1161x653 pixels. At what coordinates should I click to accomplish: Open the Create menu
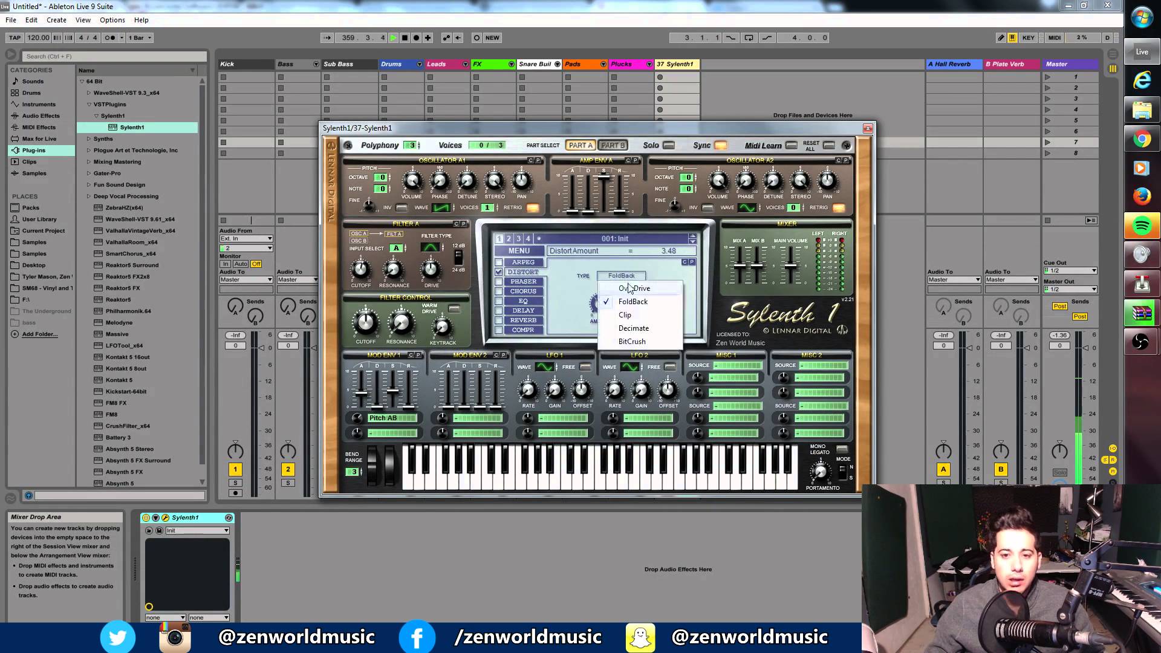[56, 20]
